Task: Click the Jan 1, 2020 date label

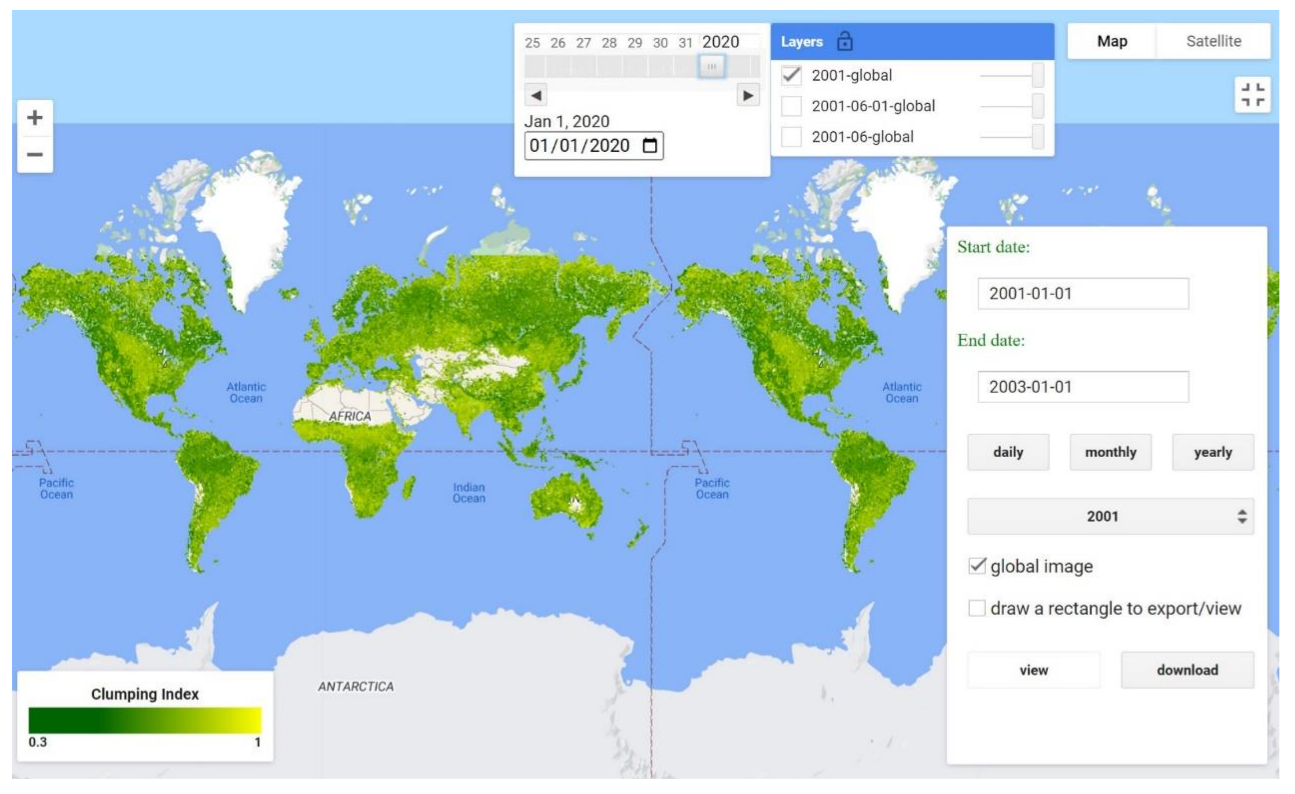Action: pyautogui.click(x=567, y=121)
